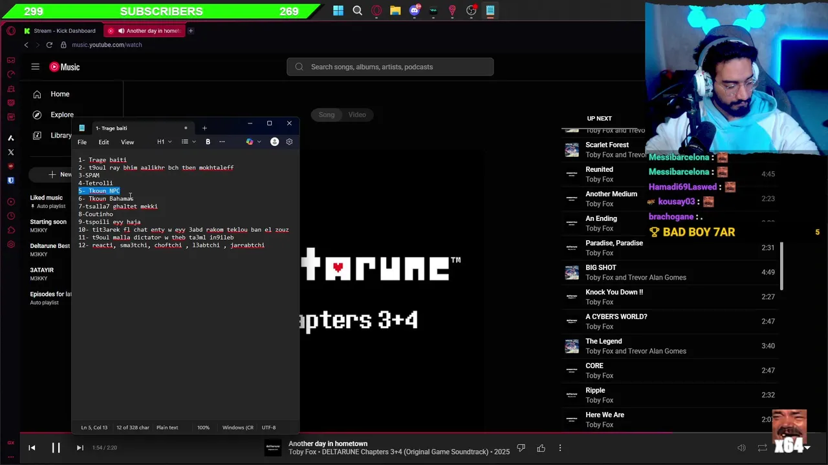Open player bar three-dot more actions menu

pyautogui.click(x=560, y=448)
